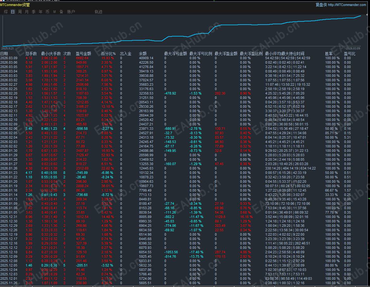Select the 2025.12.05 date row

pyautogui.click(x=9, y=265)
